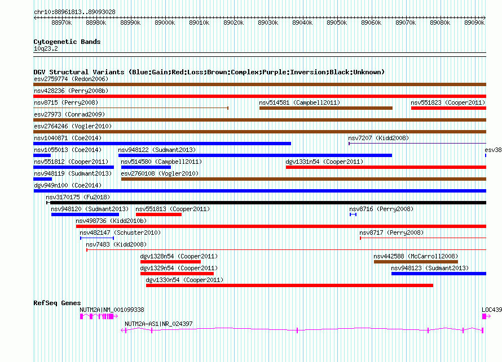Click nsv514581 (Campbell2011) brown bar
The width and height of the screenshot is (502, 362).
[x=326, y=108]
